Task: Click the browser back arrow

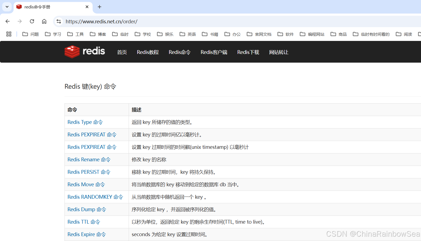Action: click(8, 21)
